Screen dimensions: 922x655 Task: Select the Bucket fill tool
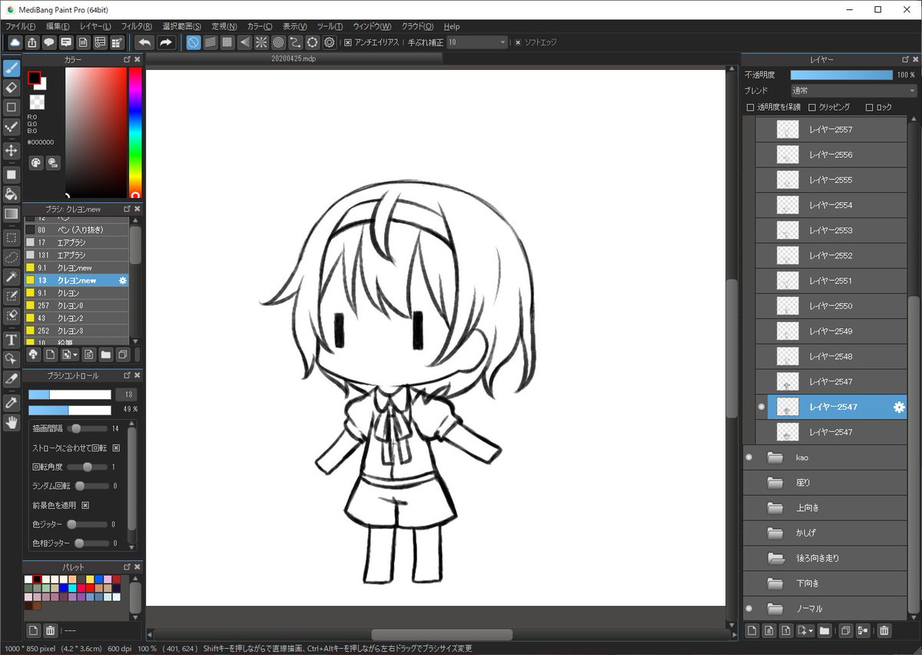click(x=12, y=194)
